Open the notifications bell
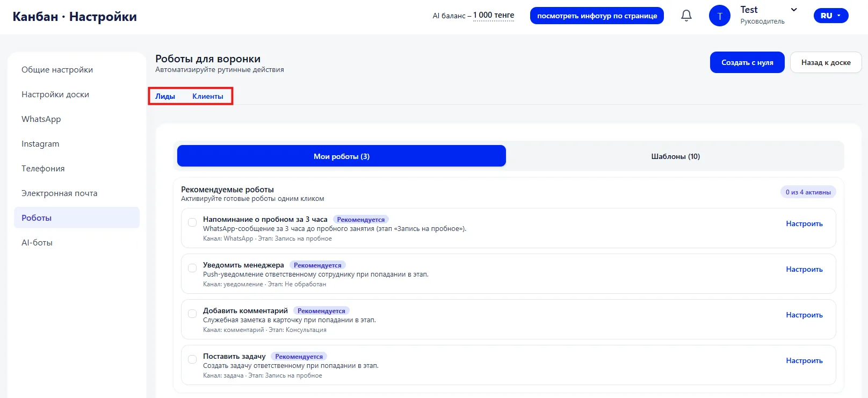868x398 pixels. (x=686, y=16)
